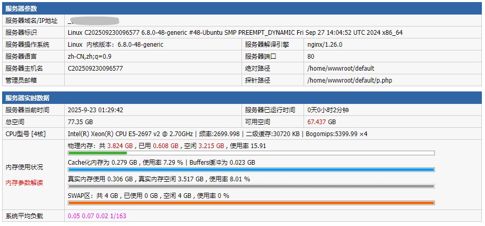Click the server uptime 0天0小时2分钟 value
This screenshot has width=485, height=226.
tap(328, 110)
